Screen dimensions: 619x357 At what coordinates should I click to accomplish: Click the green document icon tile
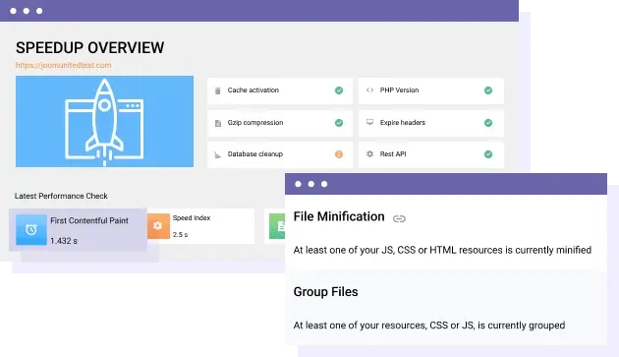point(277,226)
